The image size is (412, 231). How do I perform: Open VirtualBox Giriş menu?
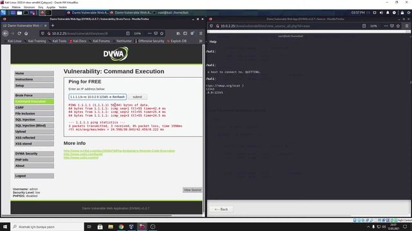[x=41, y=7]
